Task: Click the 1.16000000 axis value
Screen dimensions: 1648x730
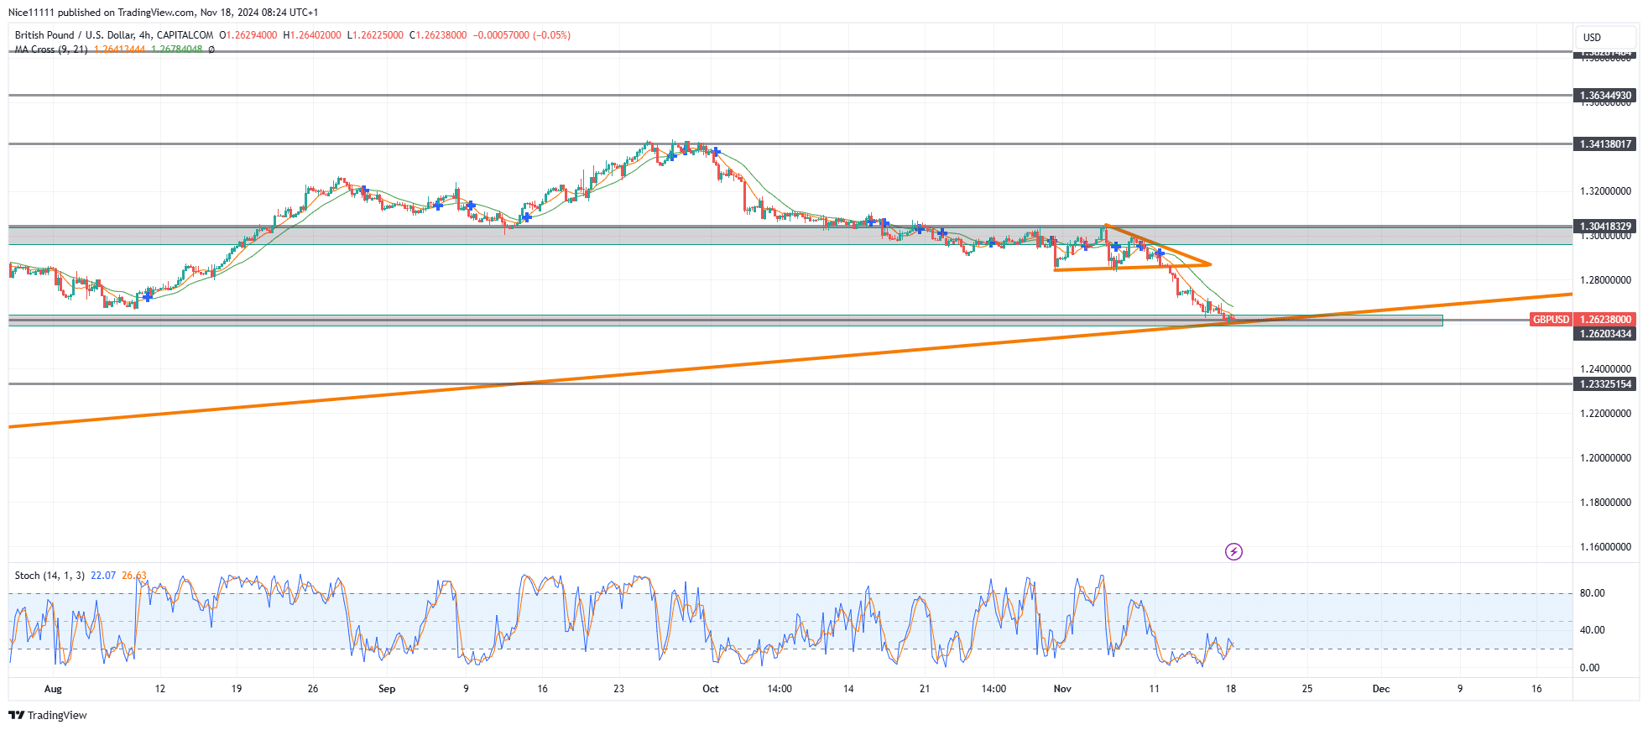Action: (x=1605, y=547)
